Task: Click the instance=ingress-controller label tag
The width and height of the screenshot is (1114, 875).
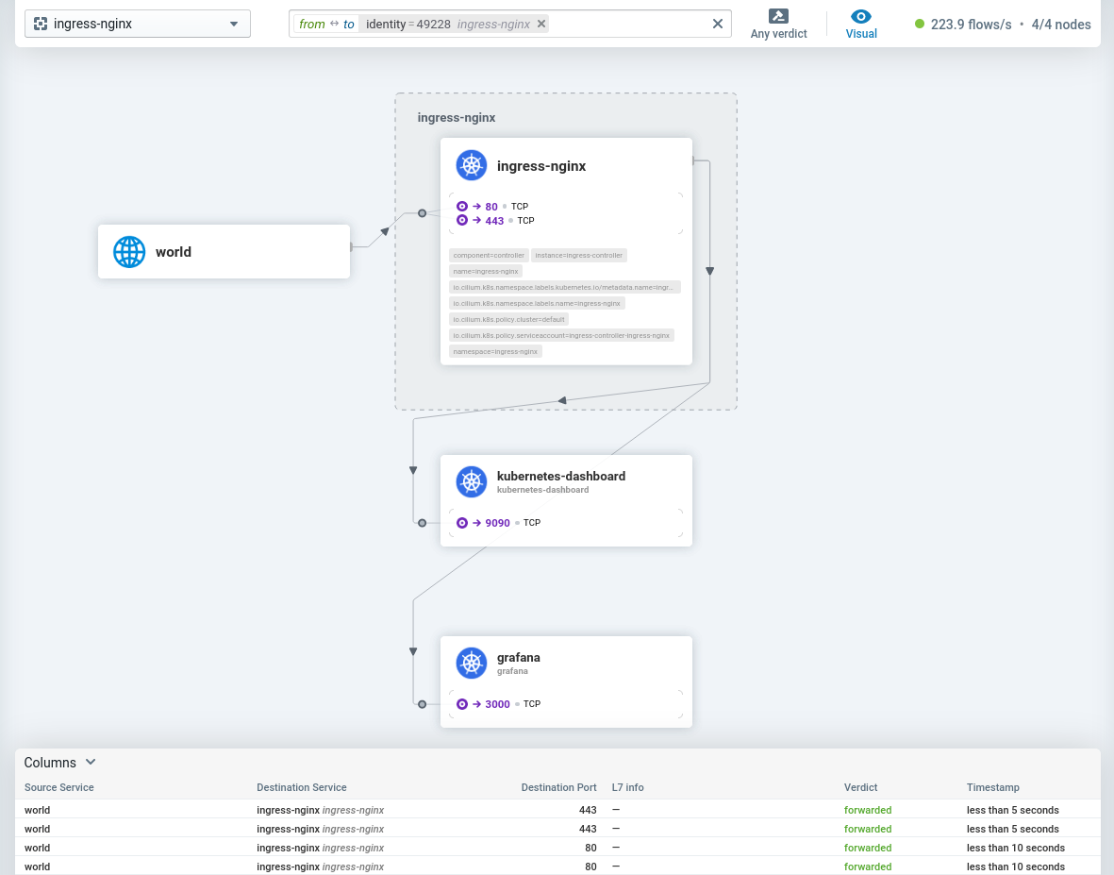Action: coord(579,255)
